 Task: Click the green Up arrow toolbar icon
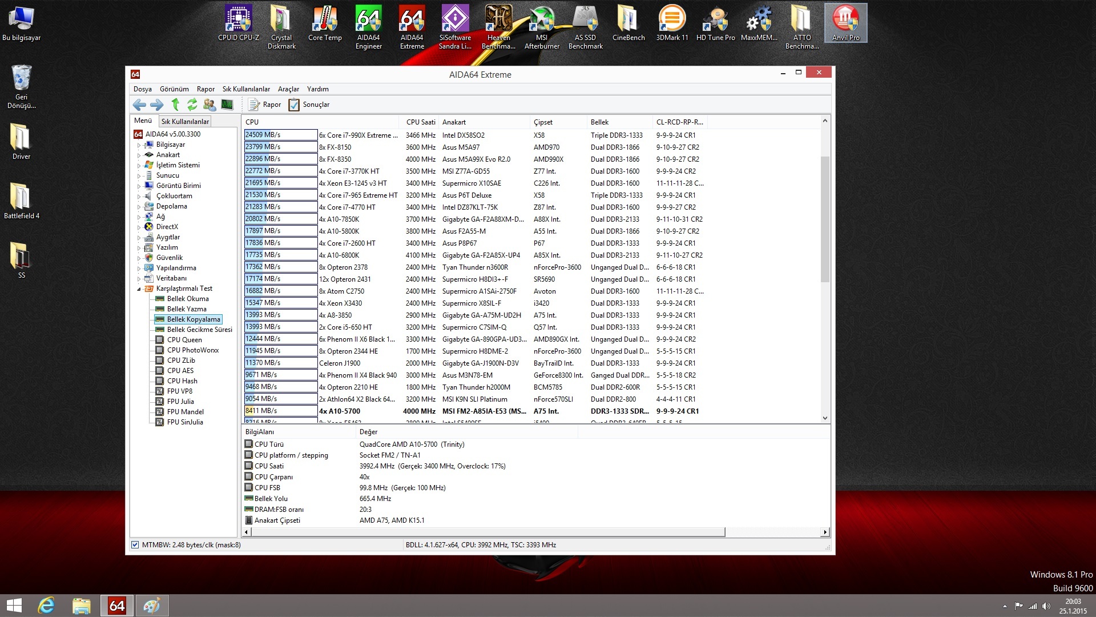(175, 104)
